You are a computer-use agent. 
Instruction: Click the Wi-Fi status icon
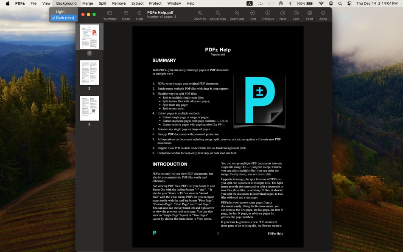321,3
